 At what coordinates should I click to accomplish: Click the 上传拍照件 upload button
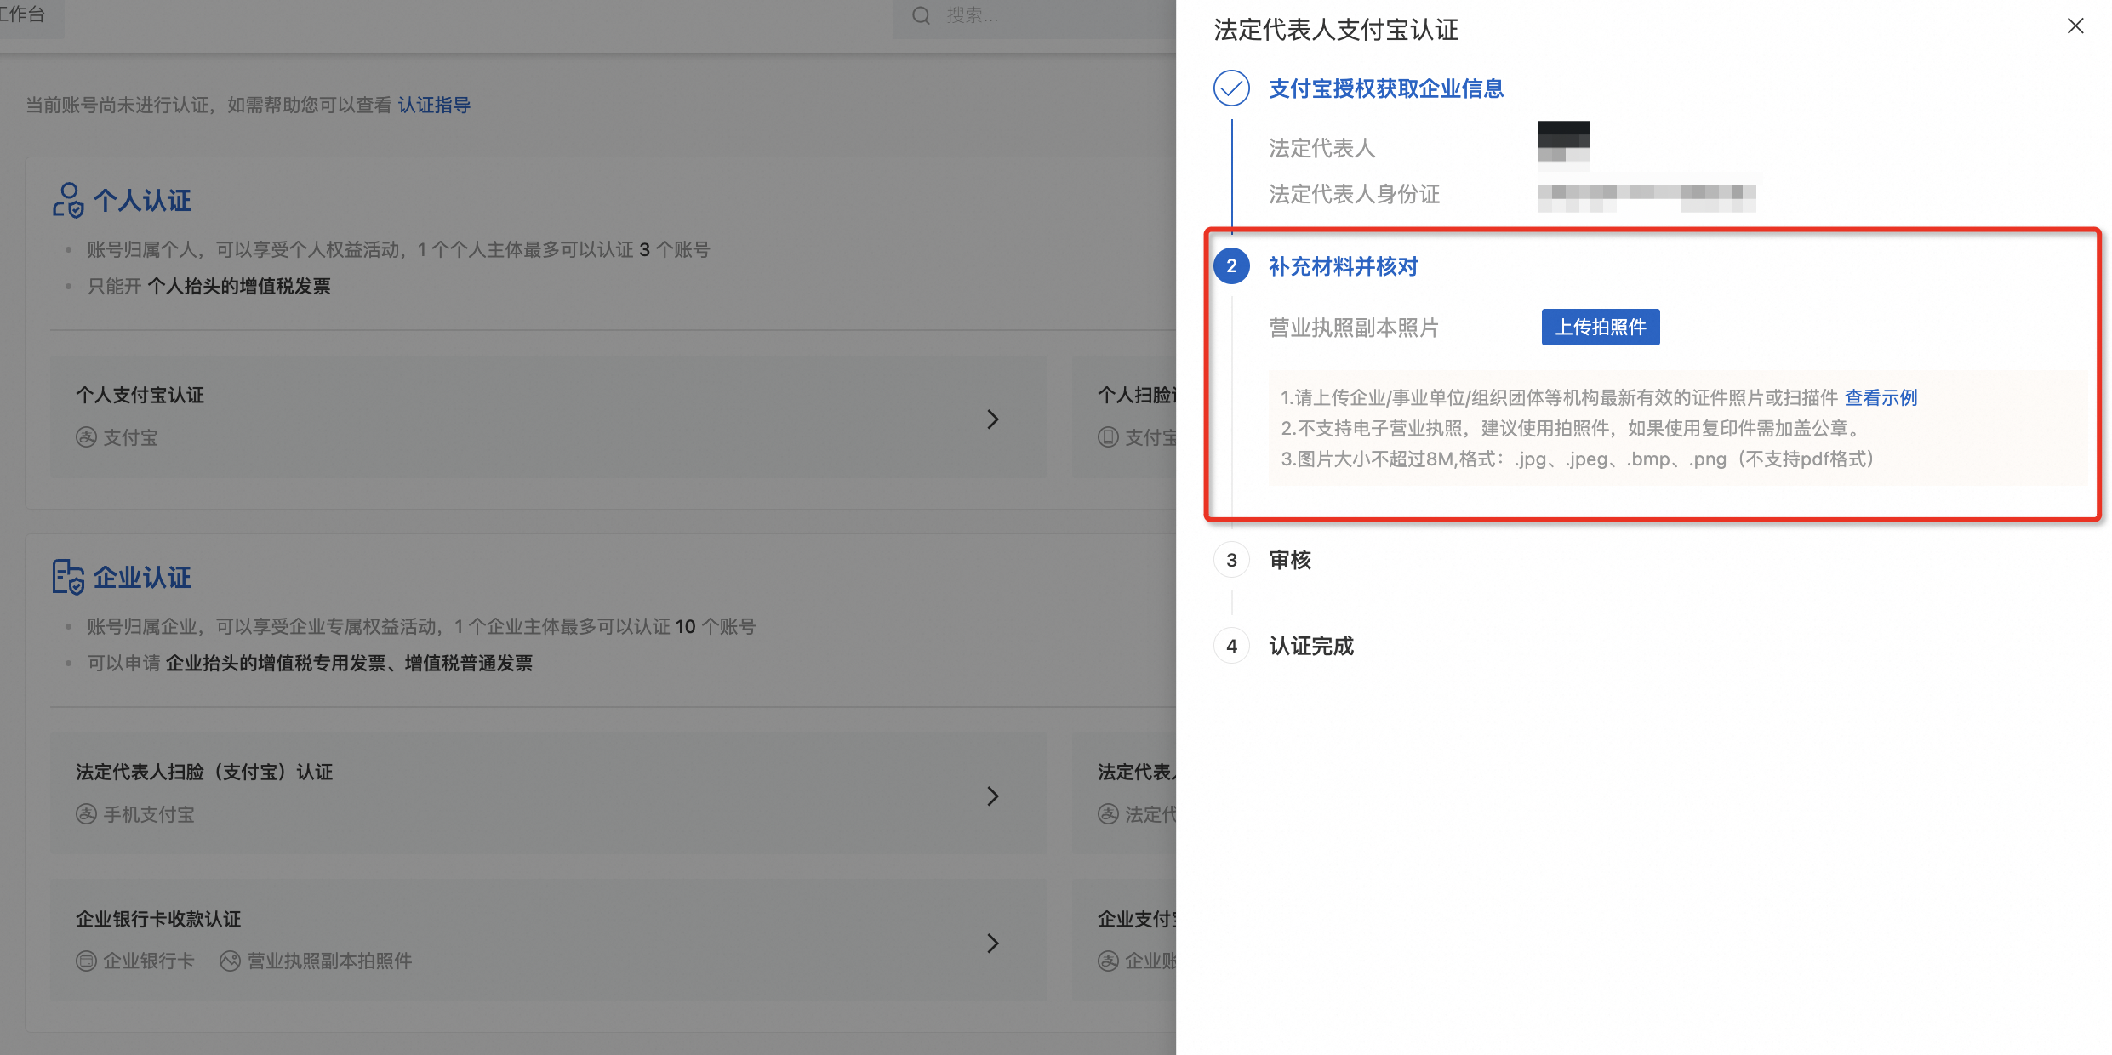coord(1601,327)
